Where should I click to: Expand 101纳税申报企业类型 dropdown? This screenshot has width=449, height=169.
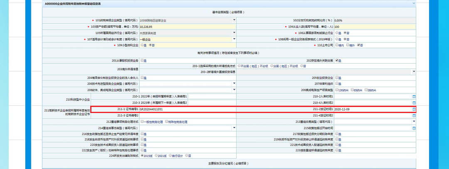234,20
